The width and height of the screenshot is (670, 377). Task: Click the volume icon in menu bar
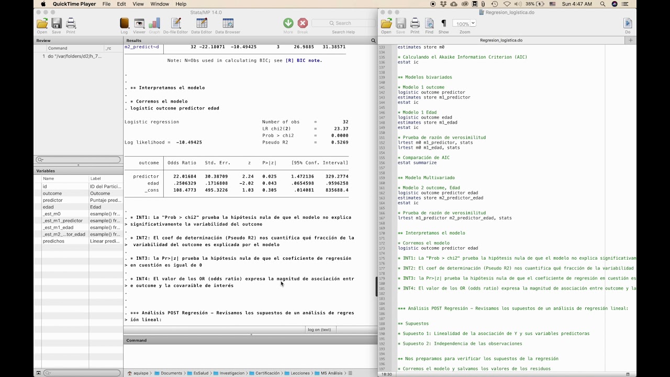518,4
